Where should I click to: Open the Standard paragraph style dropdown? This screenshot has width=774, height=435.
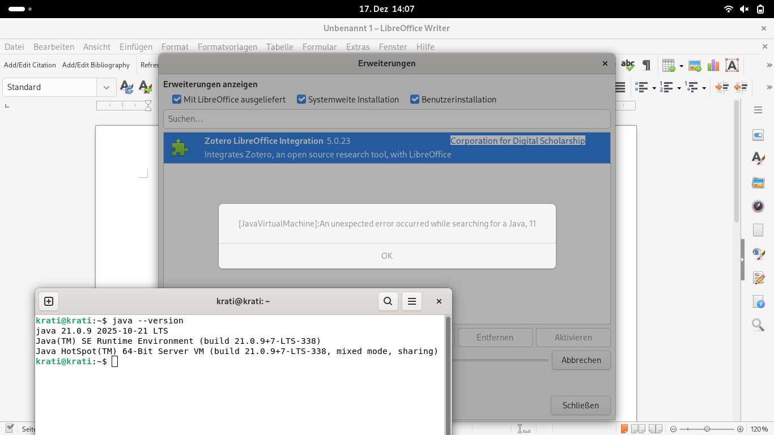(107, 87)
